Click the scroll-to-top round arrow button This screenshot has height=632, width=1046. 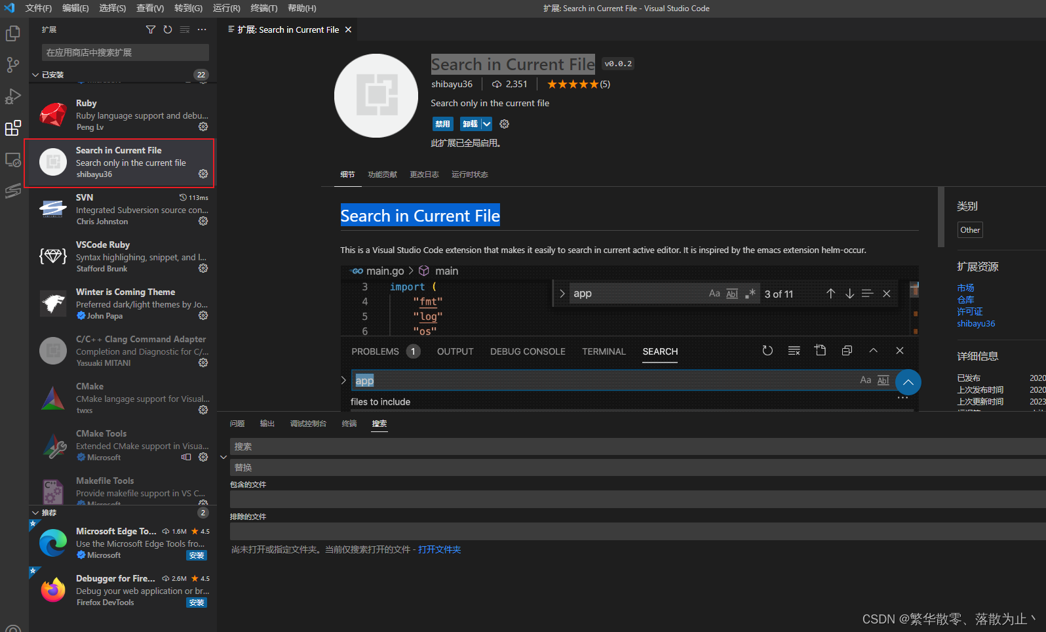908,382
